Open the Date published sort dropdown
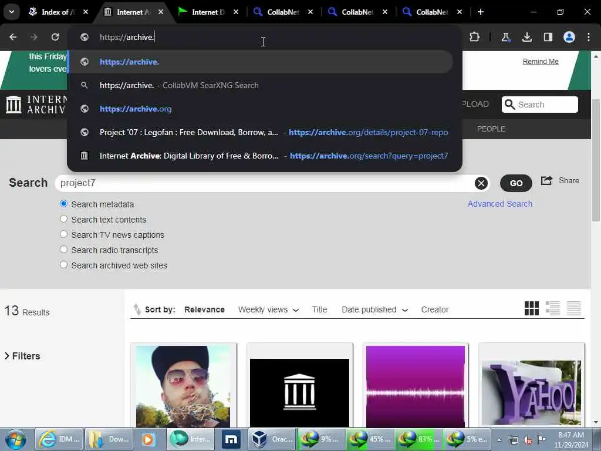The image size is (601, 451). click(375, 309)
